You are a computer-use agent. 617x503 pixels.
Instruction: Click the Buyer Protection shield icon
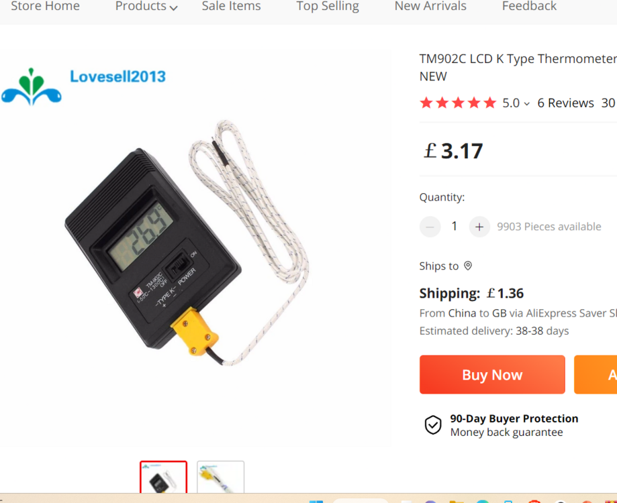click(433, 425)
